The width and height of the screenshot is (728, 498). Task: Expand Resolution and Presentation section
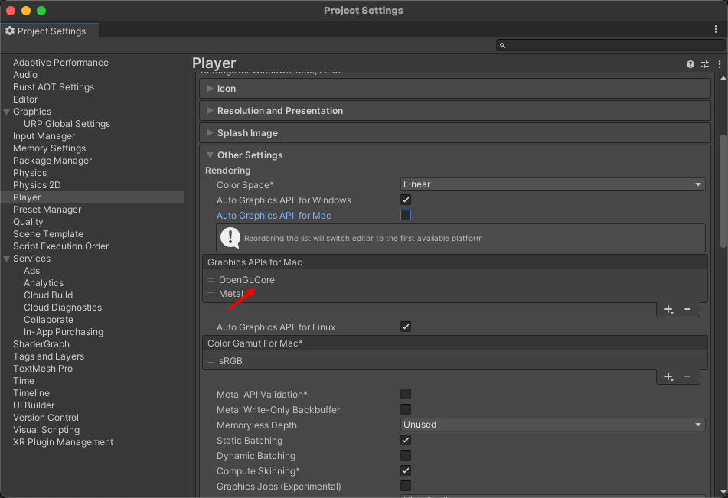(x=210, y=110)
